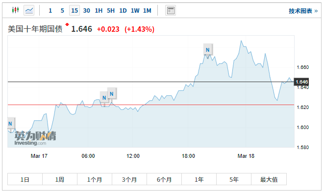Click the right N marker near 1.620

pos(112,94)
